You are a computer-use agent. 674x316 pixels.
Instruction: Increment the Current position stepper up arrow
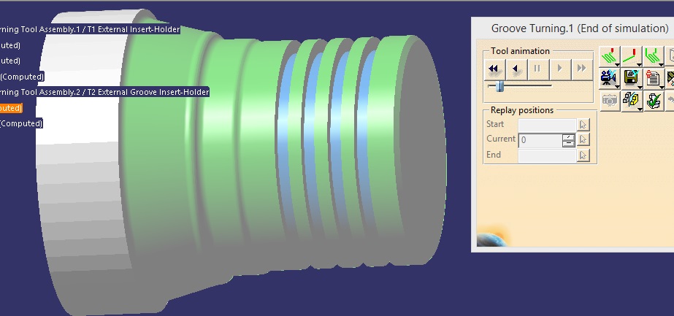(568, 136)
